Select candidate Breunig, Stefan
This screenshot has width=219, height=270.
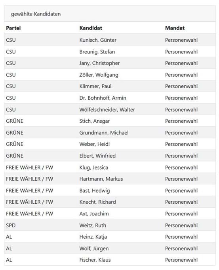97,52
